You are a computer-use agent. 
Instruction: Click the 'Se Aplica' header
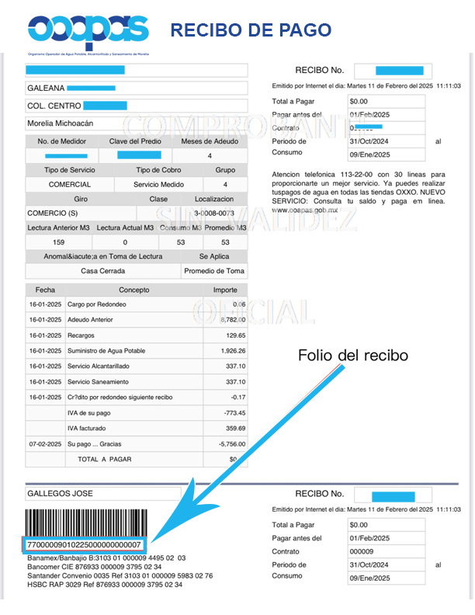214,256
